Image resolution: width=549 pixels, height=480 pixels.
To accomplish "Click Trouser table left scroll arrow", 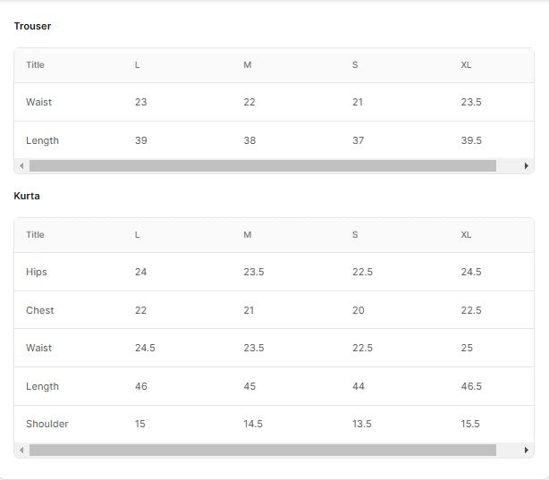I will (x=21, y=166).
